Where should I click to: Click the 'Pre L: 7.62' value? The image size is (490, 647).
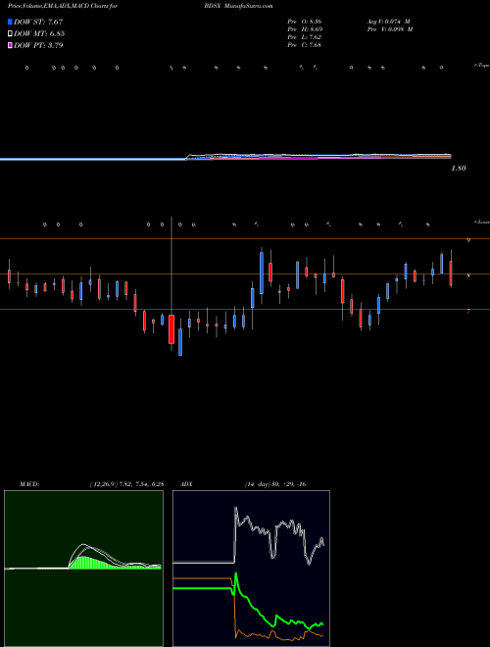click(305, 36)
